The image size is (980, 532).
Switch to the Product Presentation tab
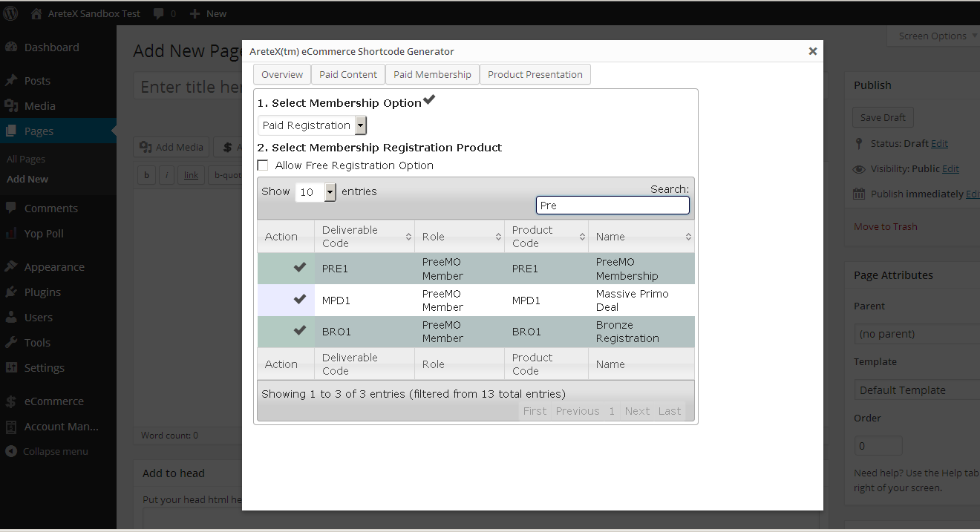click(535, 74)
